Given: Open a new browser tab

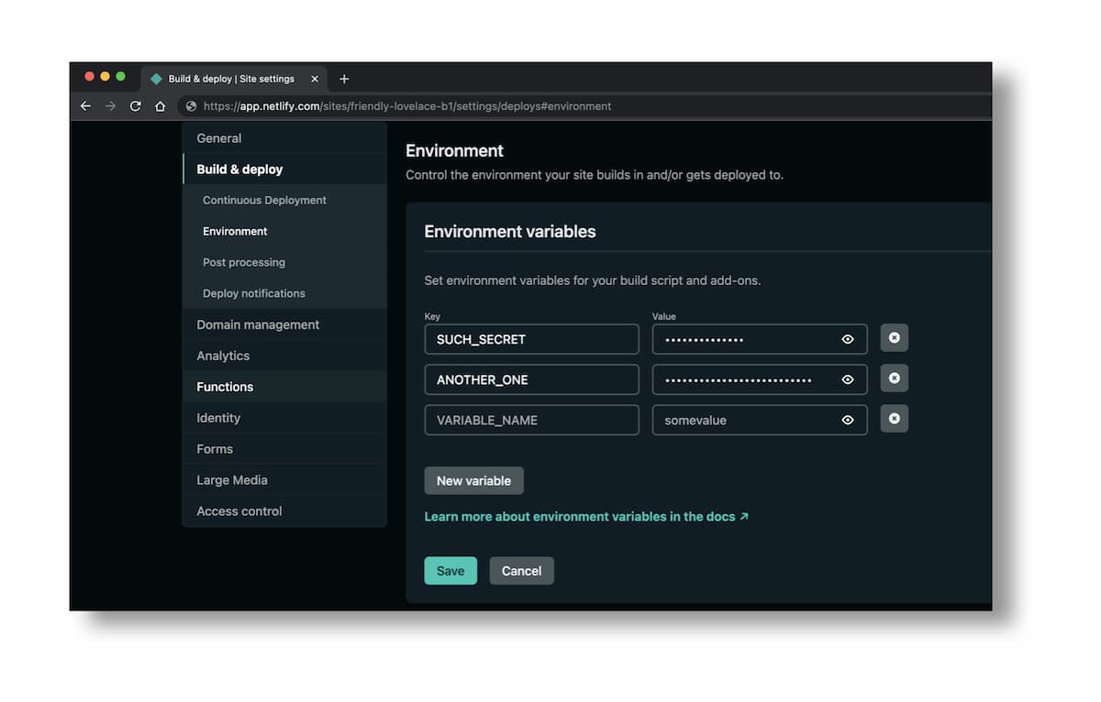Looking at the screenshot, I should pyautogui.click(x=344, y=79).
